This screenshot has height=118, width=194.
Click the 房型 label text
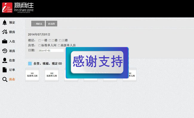coord(32,45)
